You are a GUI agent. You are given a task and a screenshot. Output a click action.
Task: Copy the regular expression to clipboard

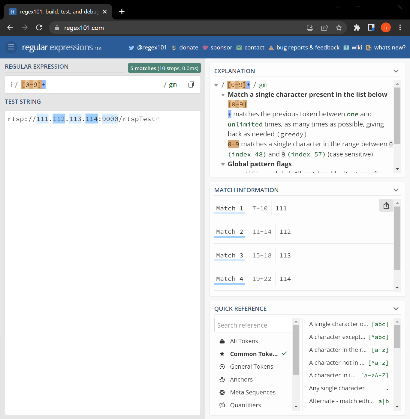tap(191, 84)
